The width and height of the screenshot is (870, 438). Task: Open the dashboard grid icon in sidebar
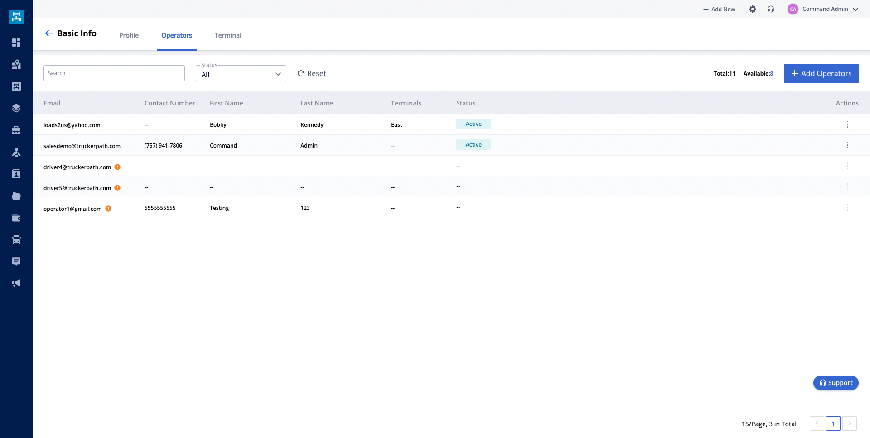click(16, 43)
